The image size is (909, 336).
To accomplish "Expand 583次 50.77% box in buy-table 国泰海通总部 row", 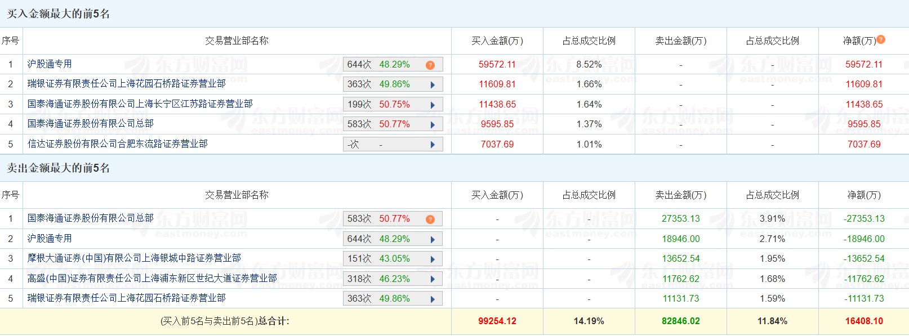I will (393, 124).
